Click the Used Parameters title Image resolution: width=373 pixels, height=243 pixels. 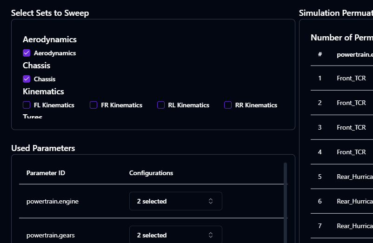click(43, 148)
